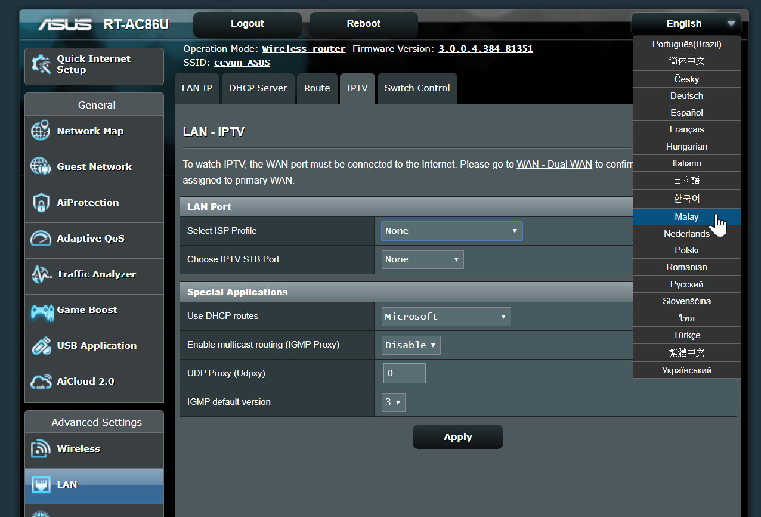Click the Wireless signal icon
This screenshot has width=761, height=517.
click(41, 449)
